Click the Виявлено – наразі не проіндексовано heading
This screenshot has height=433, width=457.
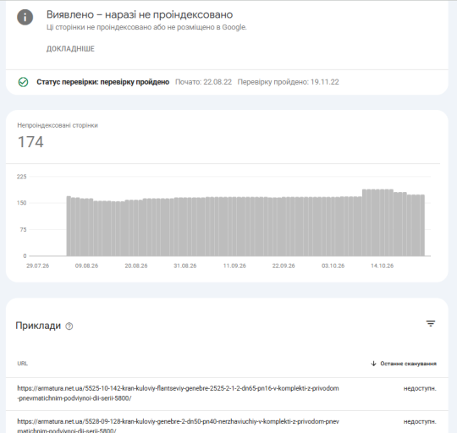(x=140, y=14)
